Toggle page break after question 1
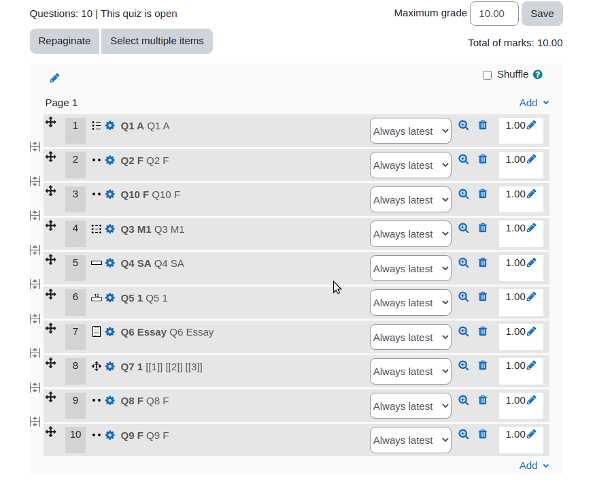 (x=35, y=146)
